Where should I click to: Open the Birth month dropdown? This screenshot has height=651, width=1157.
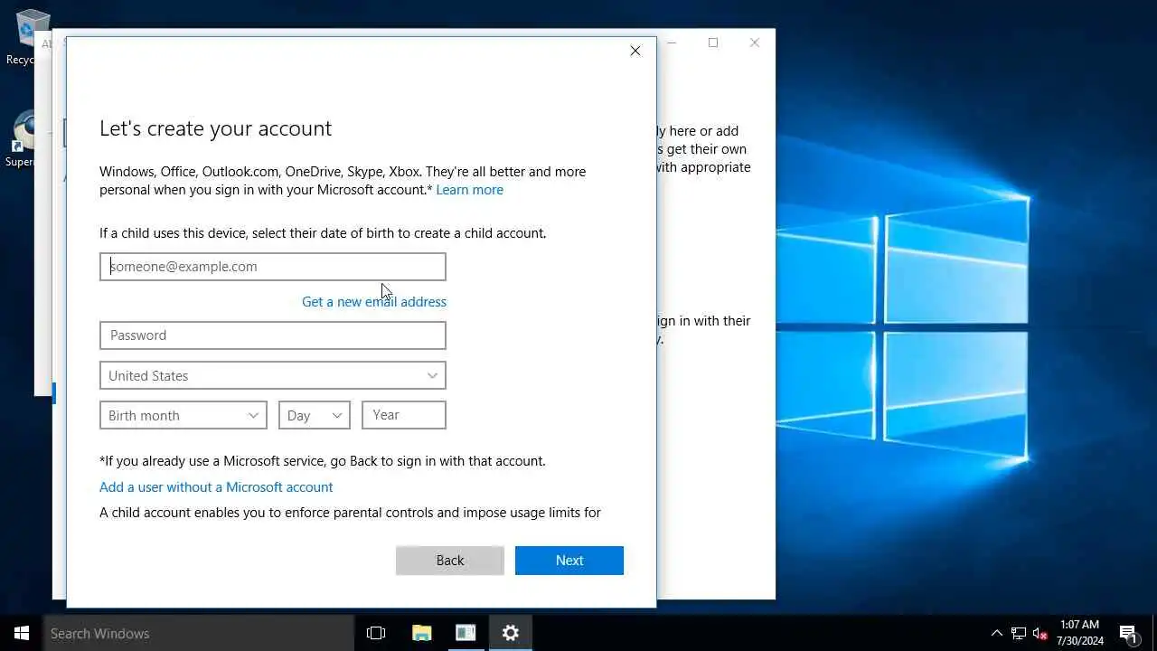(183, 415)
